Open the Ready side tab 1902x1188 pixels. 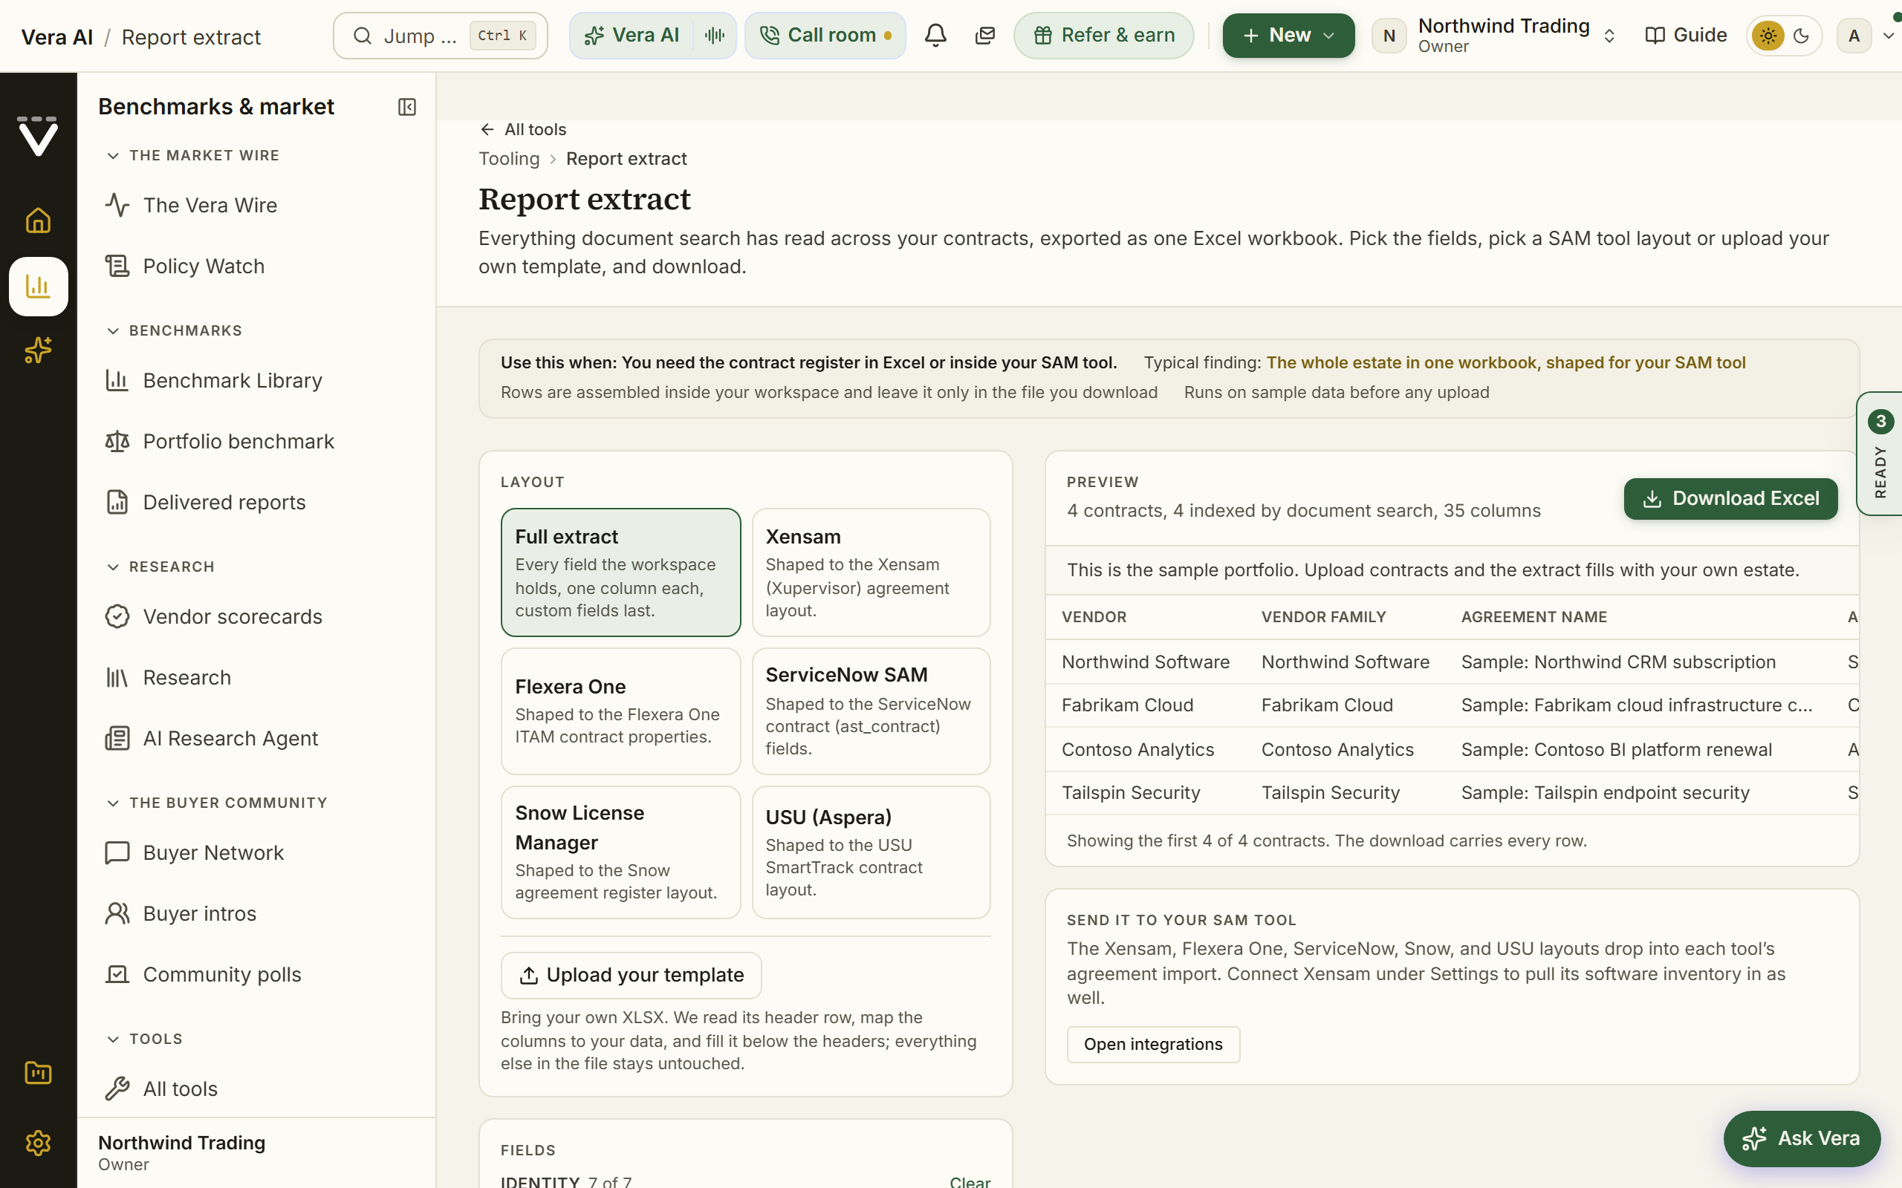point(1880,454)
